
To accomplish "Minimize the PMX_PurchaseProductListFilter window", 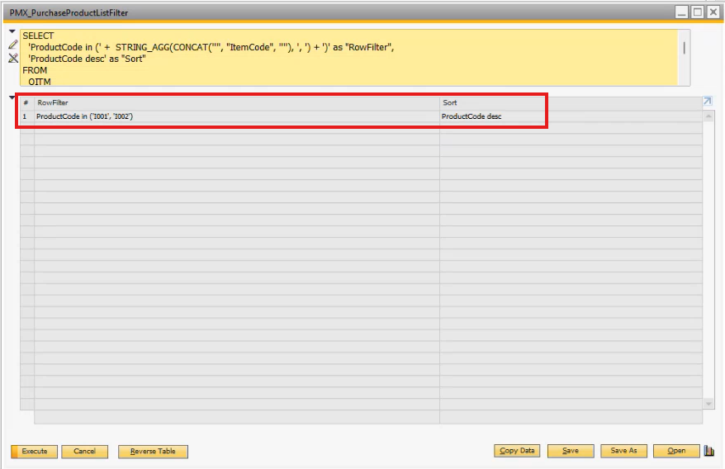I will click(x=681, y=12).
